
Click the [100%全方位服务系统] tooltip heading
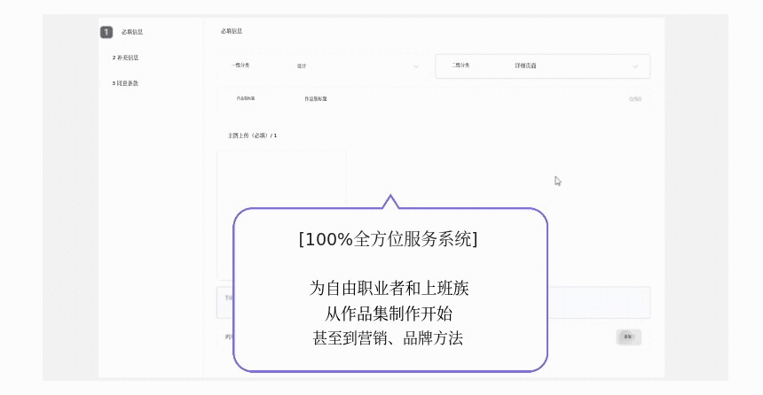tap(389, 239)
